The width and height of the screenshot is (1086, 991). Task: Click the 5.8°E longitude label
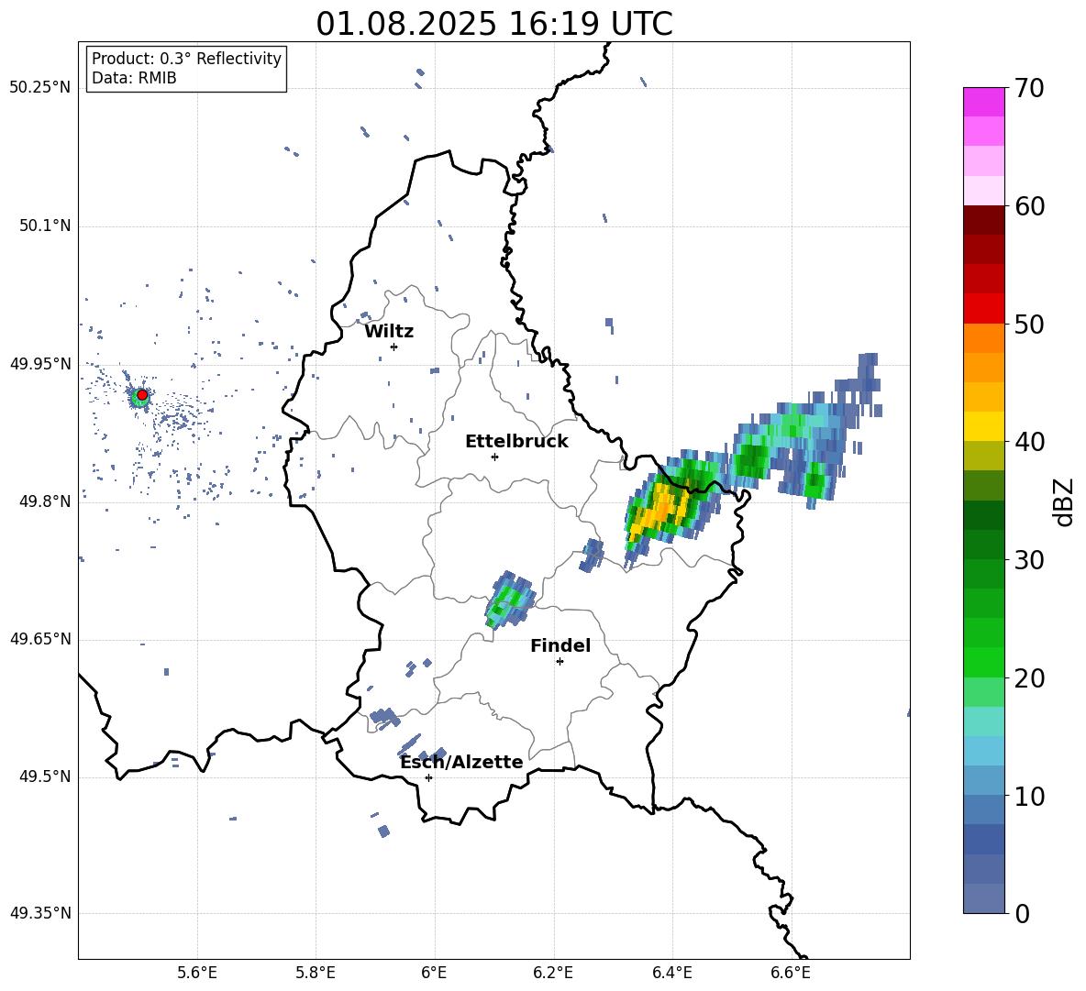(x=316, y=973)
